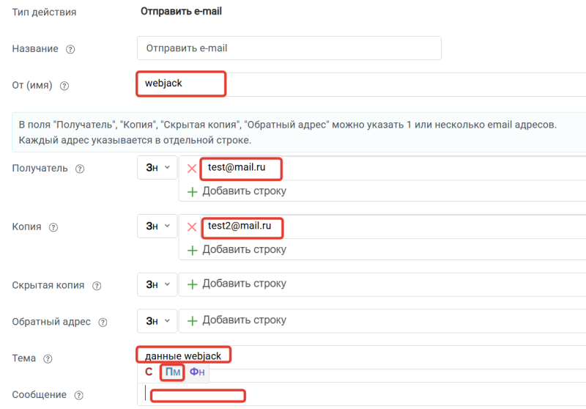The height and width of the screenshot is (409, 586).
Task: Remove recipient test@mail.ru with red X
Action: click(x=192, y=169)
